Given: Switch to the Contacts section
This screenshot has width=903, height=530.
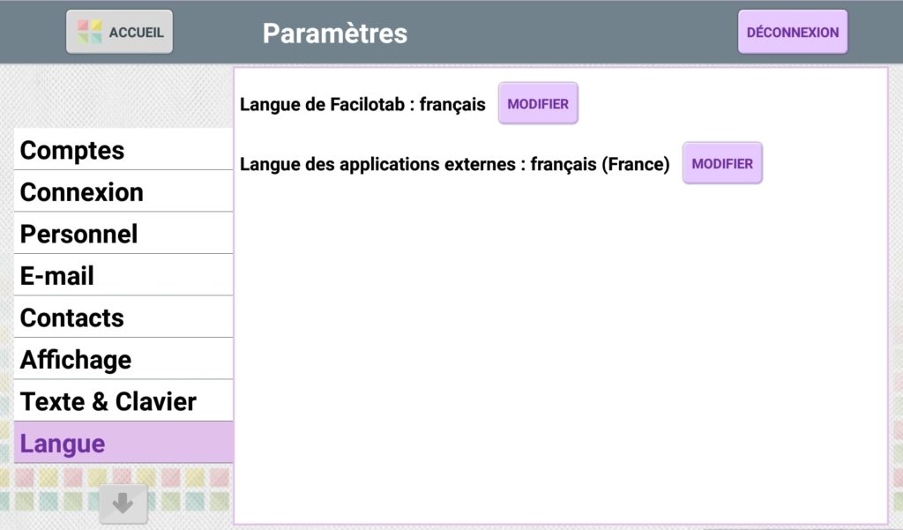Looking at the screenshot, I should click(x=123, y=317).
